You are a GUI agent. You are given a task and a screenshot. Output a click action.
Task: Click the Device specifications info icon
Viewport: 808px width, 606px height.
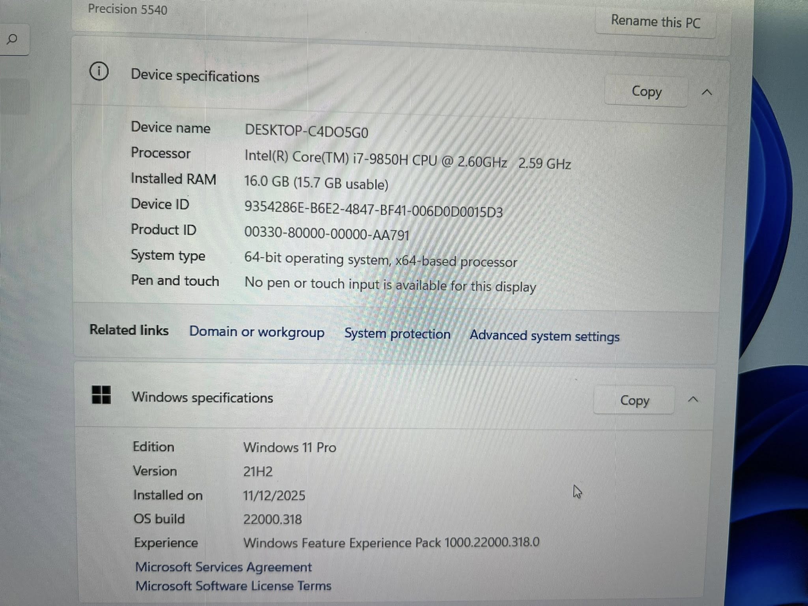tap(99, 71)
